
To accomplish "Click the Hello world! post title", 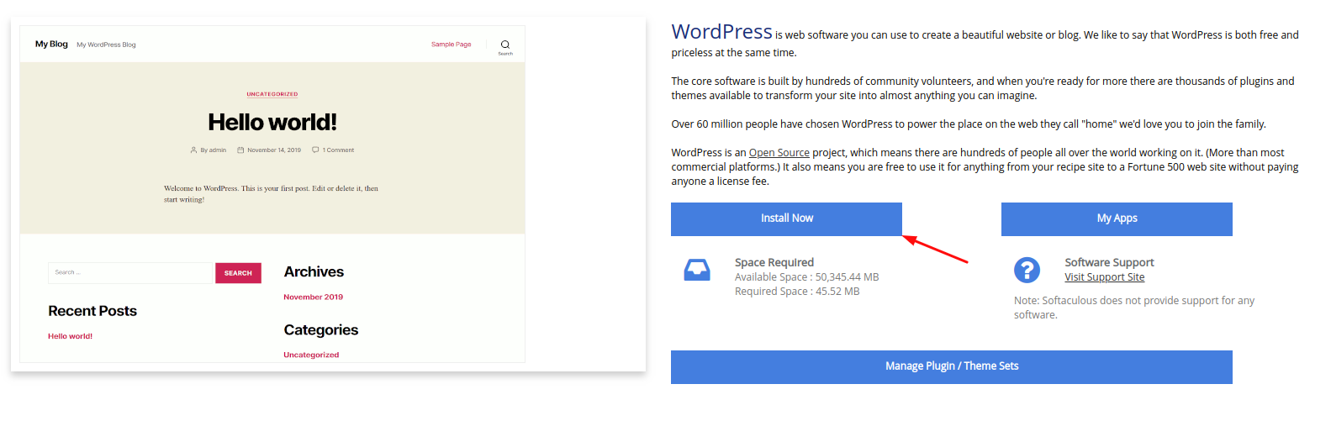I will [272, 123].
